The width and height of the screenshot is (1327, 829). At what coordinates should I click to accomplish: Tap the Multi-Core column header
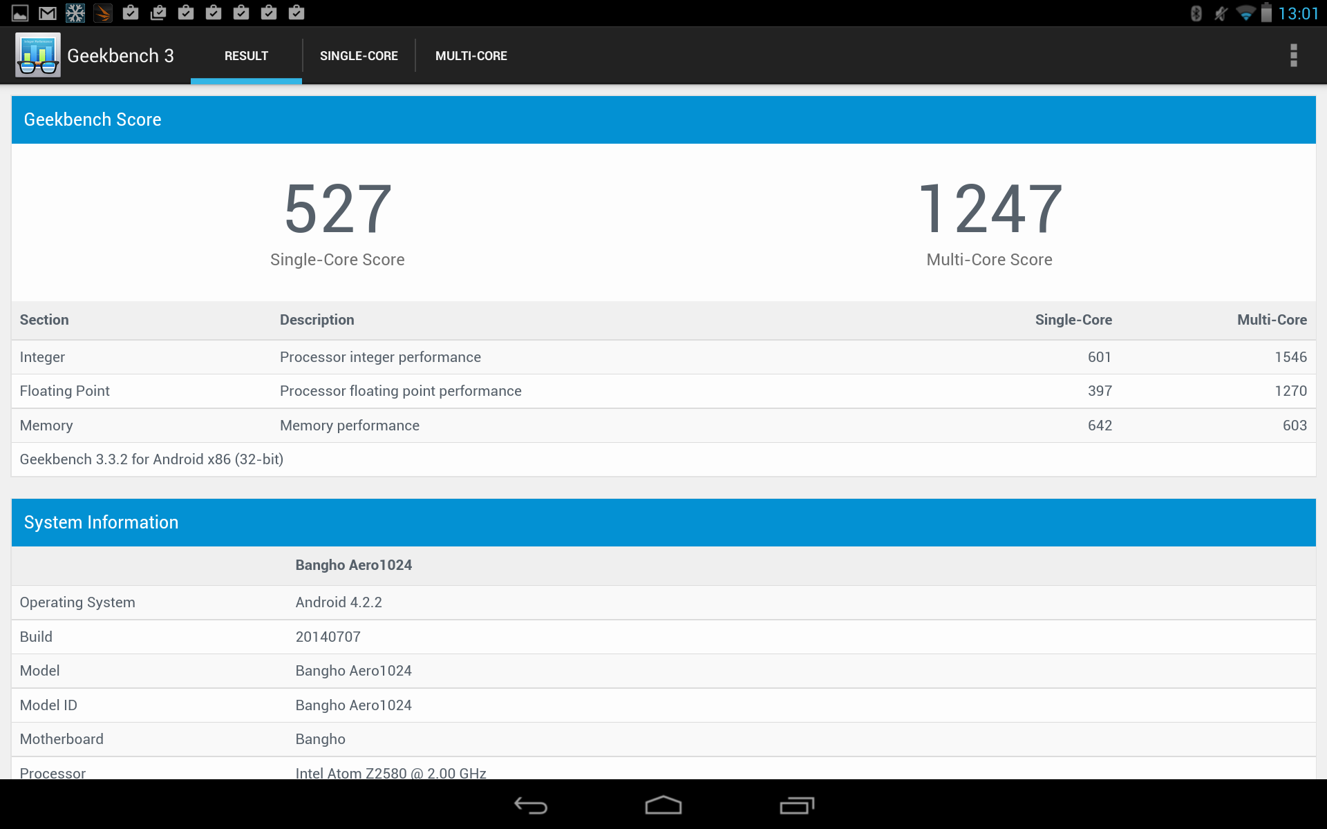[1272, 320]
